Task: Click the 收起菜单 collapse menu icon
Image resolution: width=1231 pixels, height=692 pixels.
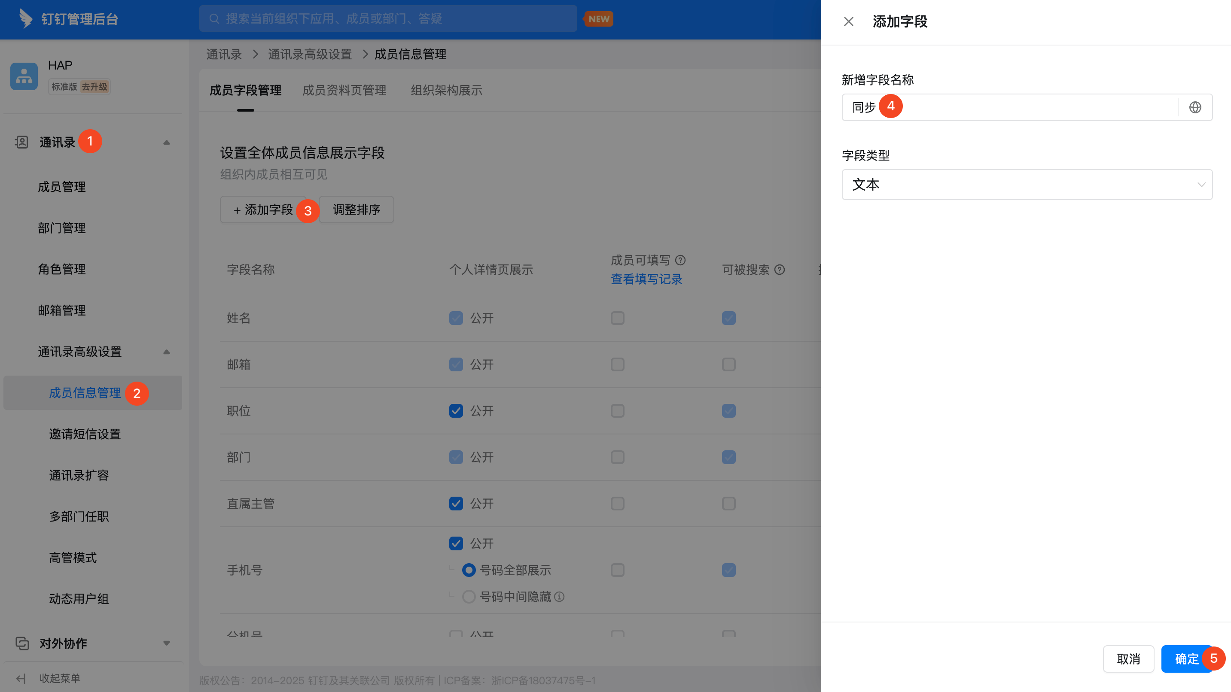Action: point(21,678)
